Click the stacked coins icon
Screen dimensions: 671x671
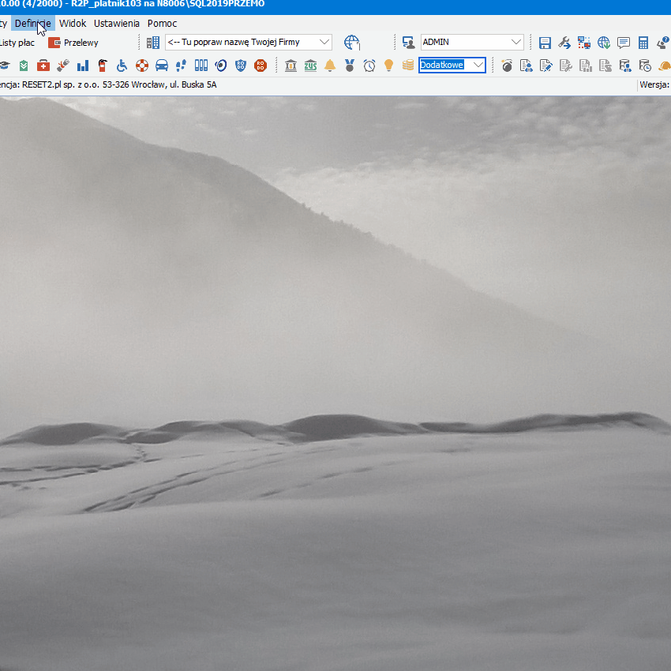[408, 66]
